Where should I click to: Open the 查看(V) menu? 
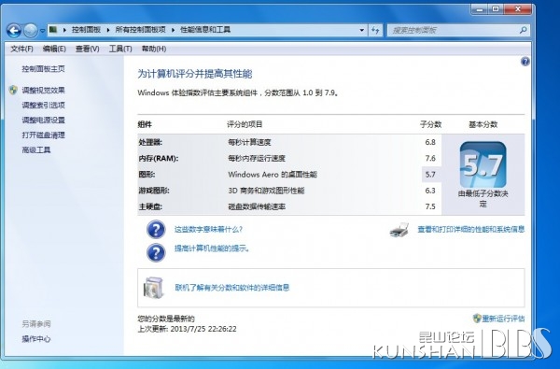coord(87,49)
